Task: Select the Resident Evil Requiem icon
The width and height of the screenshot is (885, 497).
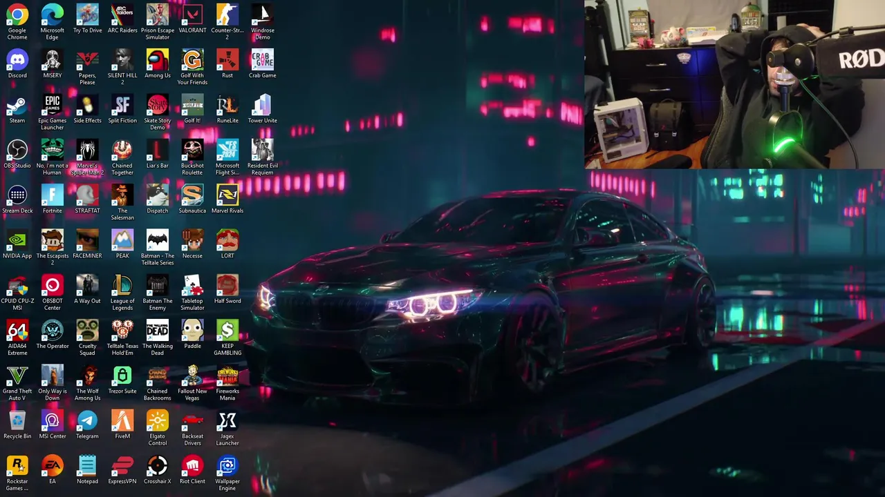Action: (x=263, y=150)
